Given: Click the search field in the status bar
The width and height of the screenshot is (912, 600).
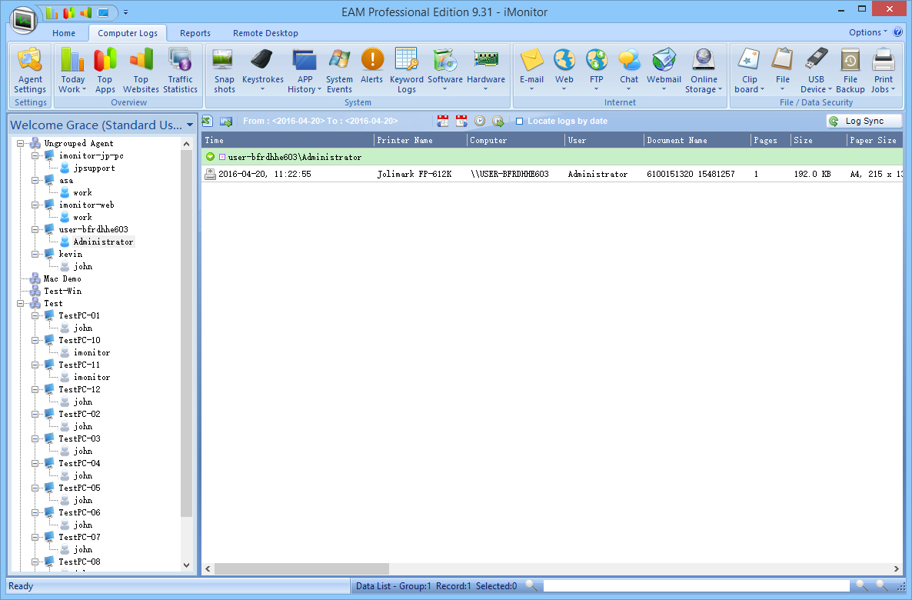Looking at the screenshot, I should (x=696, y=586).
